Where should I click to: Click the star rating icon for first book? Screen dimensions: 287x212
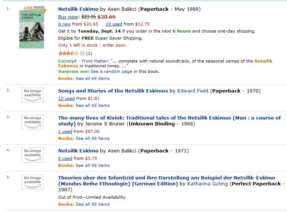(x=68, y=53)
